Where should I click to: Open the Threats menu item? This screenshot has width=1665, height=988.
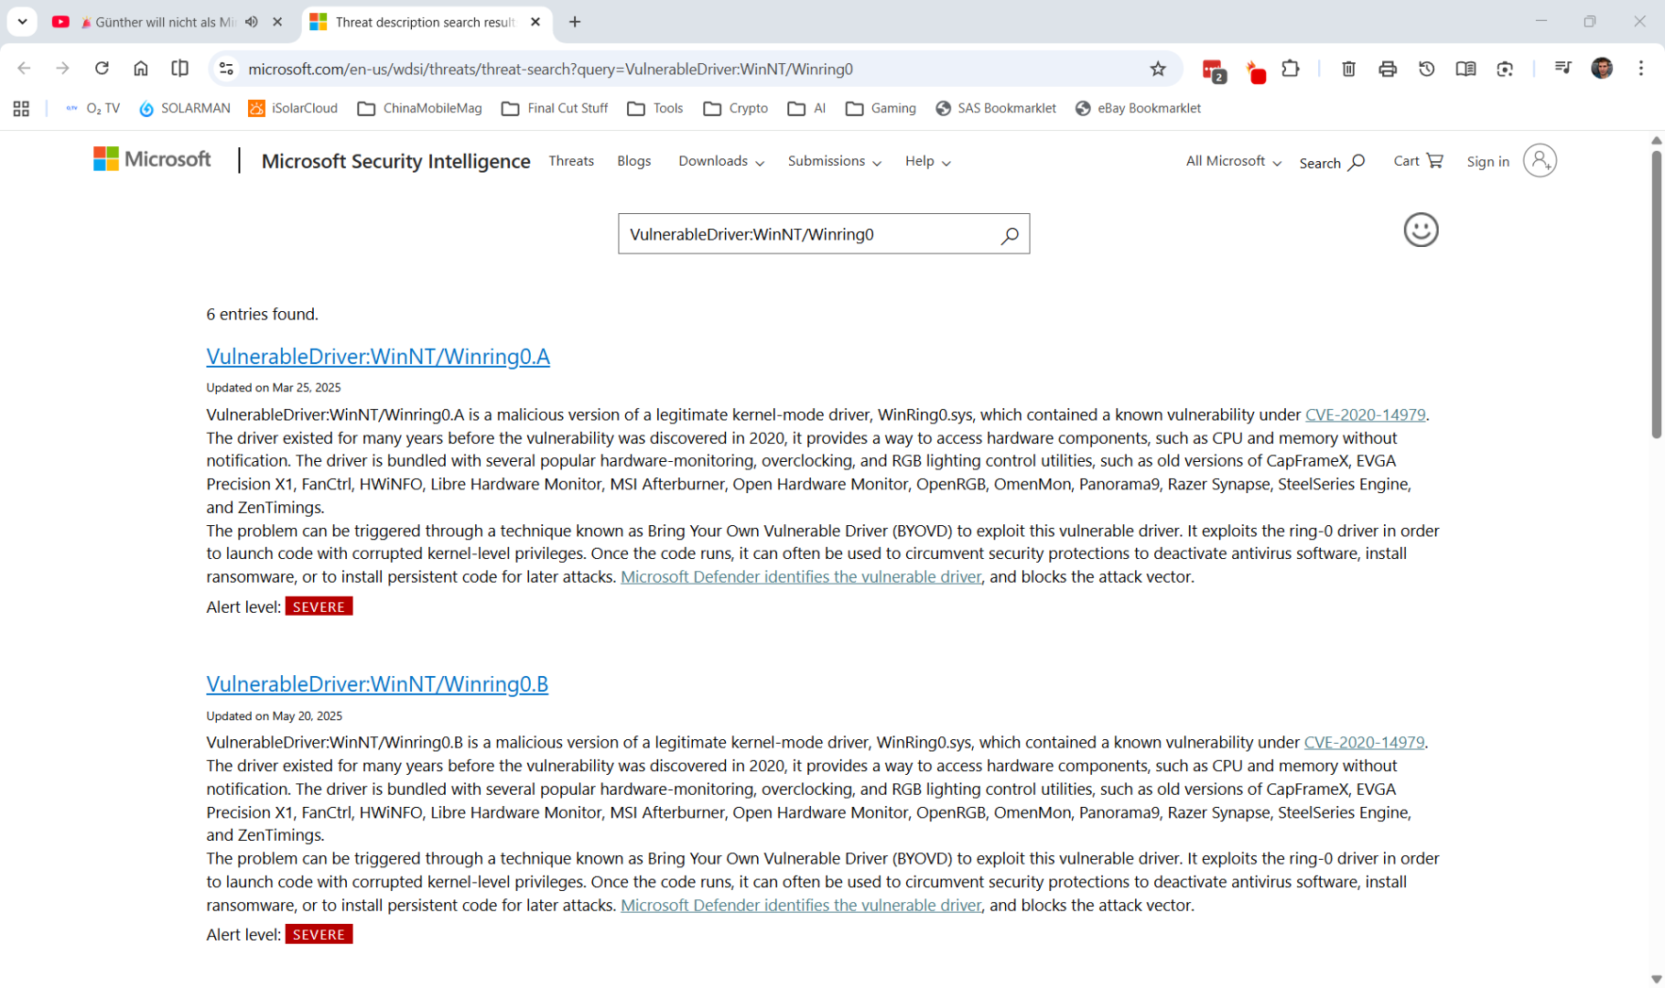tap(571, 161)
